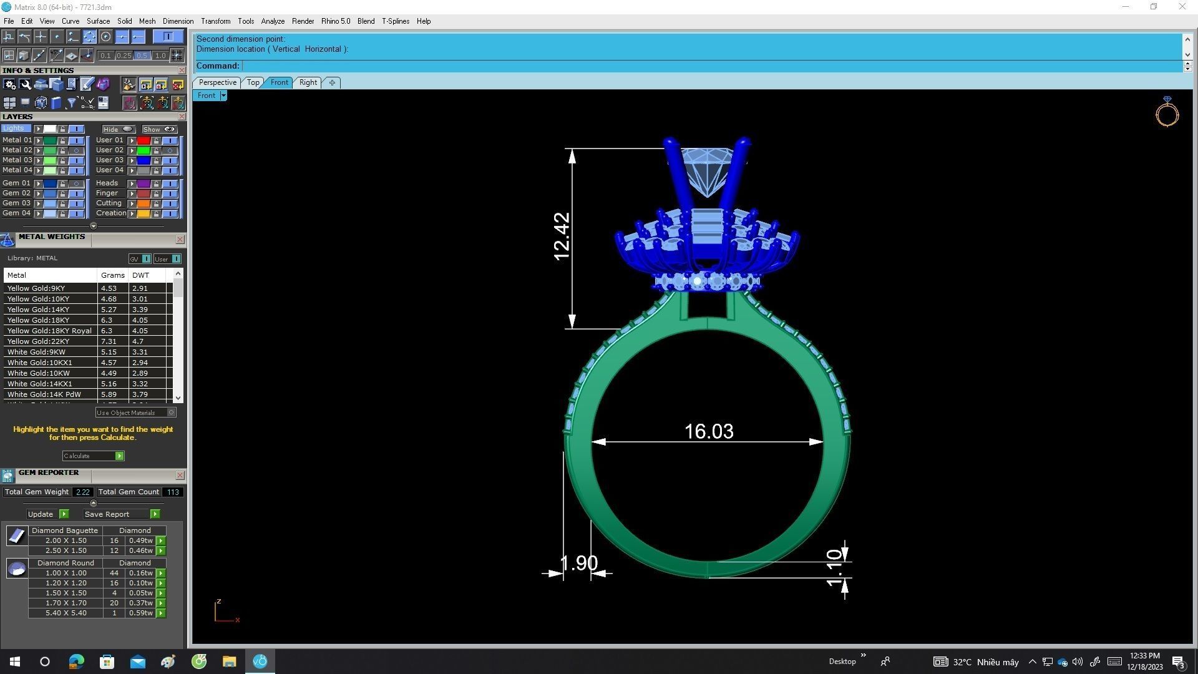1198x674 pixels.
Task: Click the Show layers button
Action: (160, 129)
